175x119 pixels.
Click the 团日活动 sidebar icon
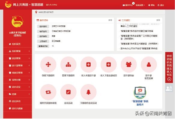point(10,101)
